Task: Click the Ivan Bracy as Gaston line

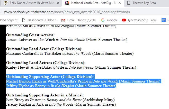Action: (60, 100)
